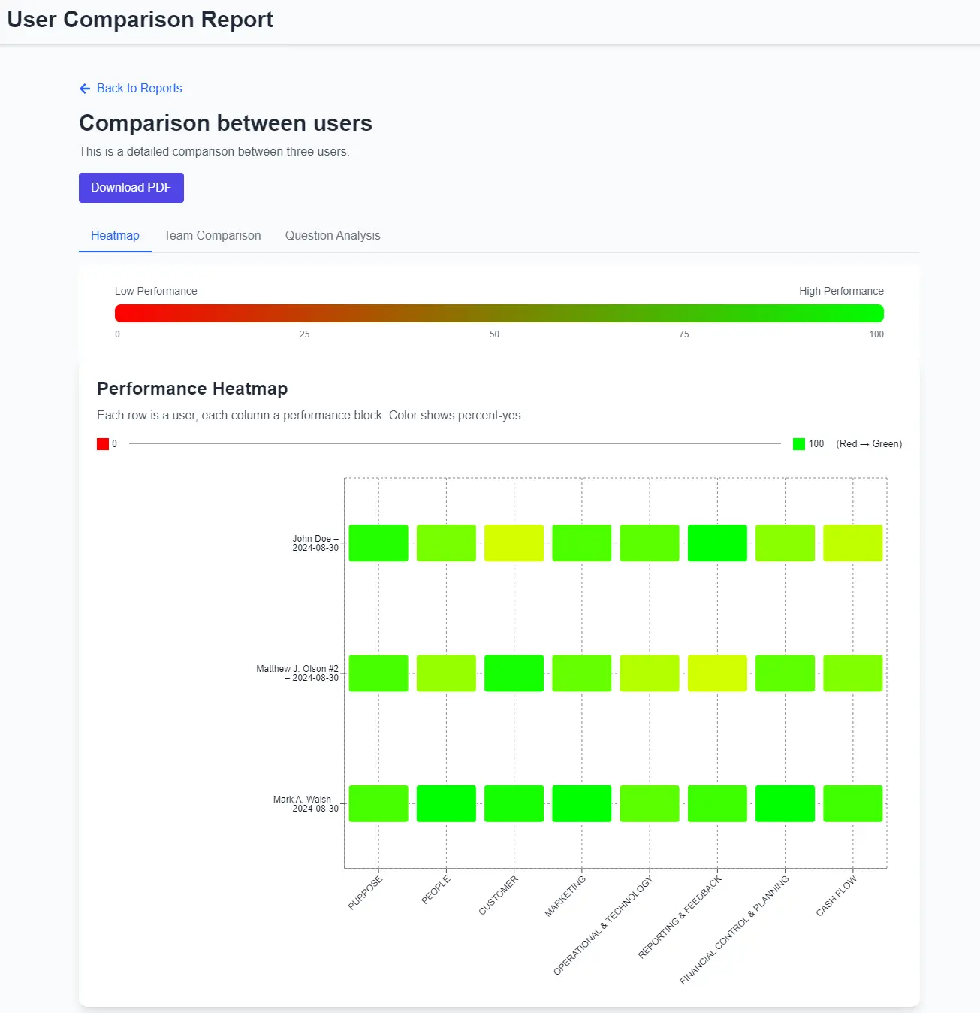Open the Question Analysis tab
The image size is (980, 1013).
point(333,236)
